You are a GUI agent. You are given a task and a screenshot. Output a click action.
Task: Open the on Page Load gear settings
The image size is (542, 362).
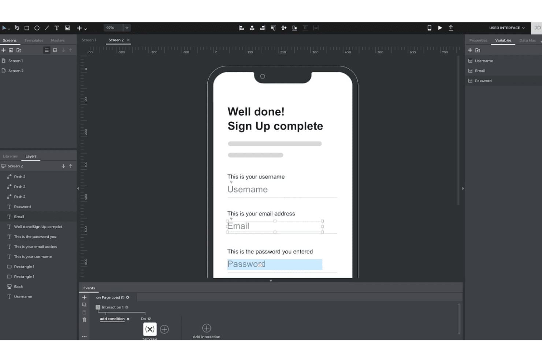[127, 297]
